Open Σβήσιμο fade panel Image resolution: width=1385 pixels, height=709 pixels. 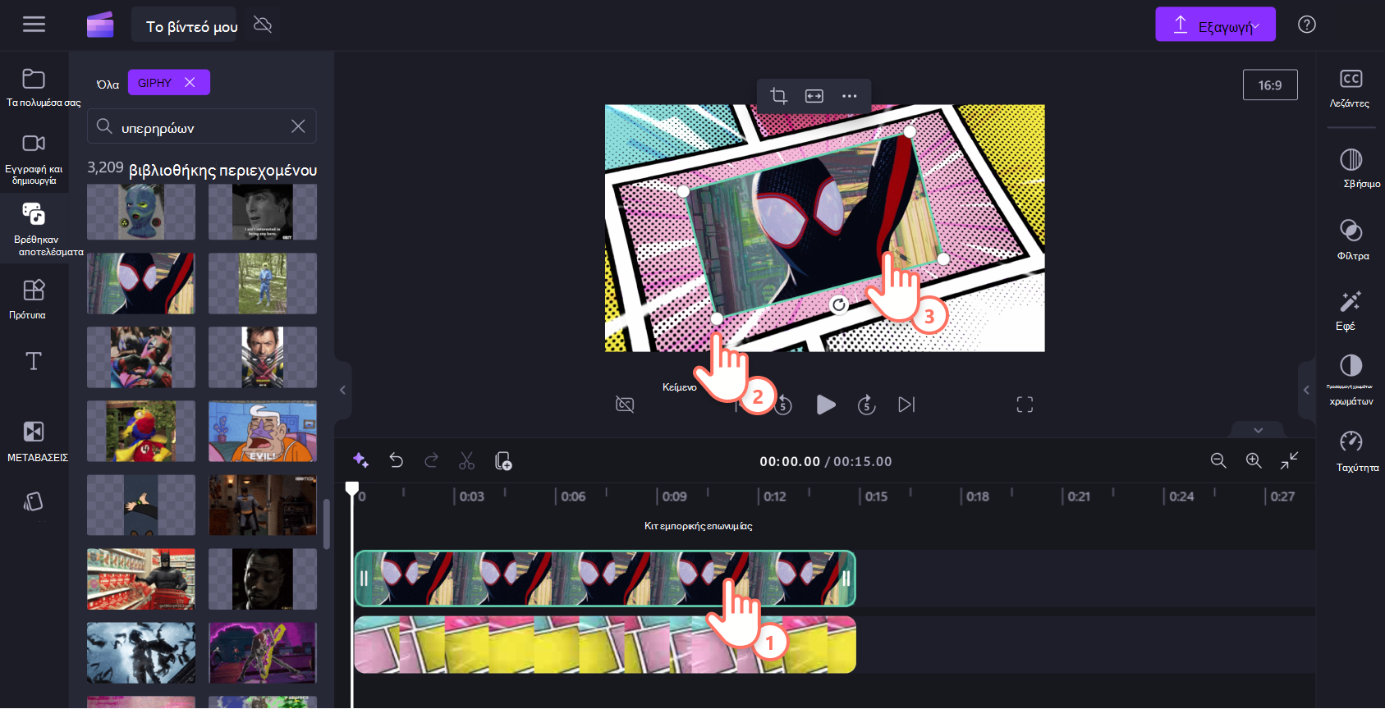click(x=1351, y=168)
